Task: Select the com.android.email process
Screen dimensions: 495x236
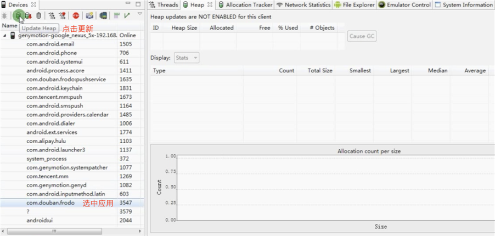Action: point(72,44)
